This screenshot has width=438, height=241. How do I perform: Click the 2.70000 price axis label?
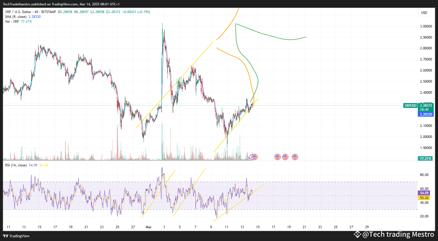point(426,59)
